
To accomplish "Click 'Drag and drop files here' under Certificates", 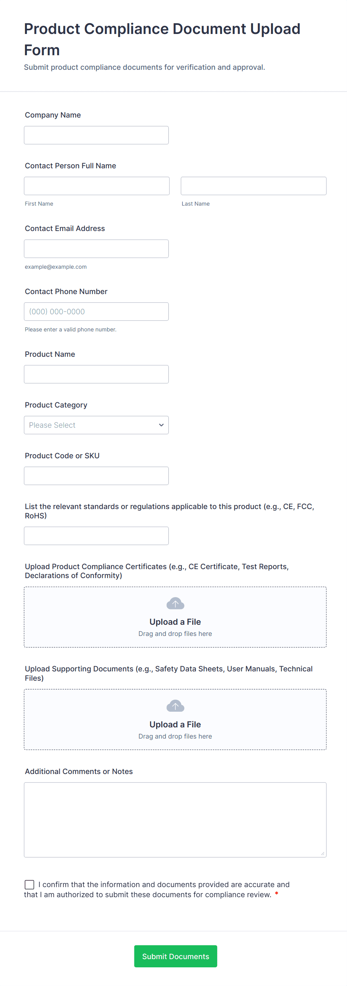I will point(175,634).
